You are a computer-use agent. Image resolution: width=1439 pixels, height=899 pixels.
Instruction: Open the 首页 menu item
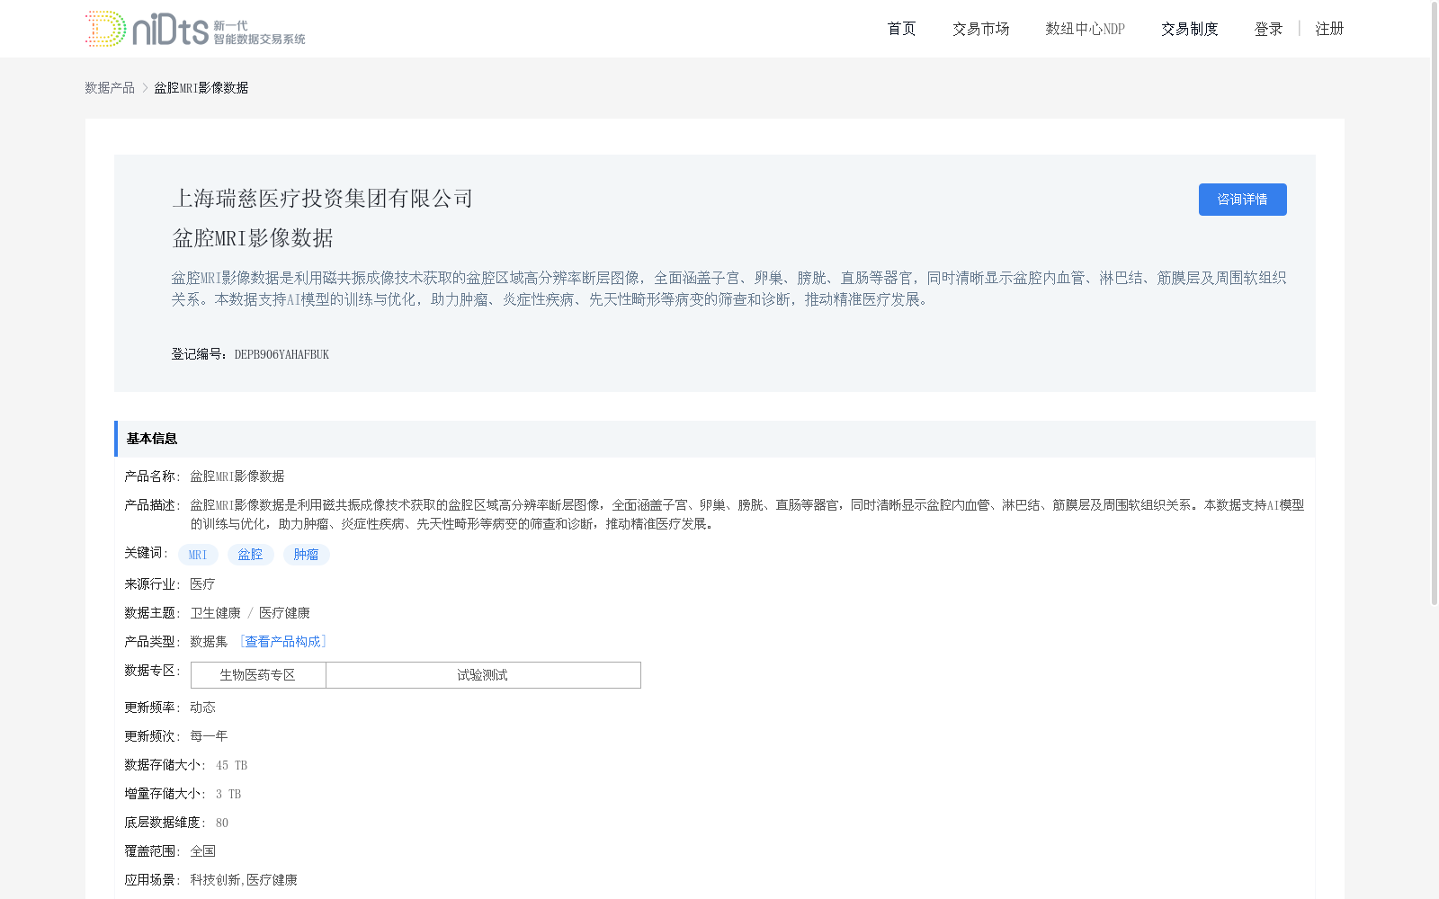[901, 29]
